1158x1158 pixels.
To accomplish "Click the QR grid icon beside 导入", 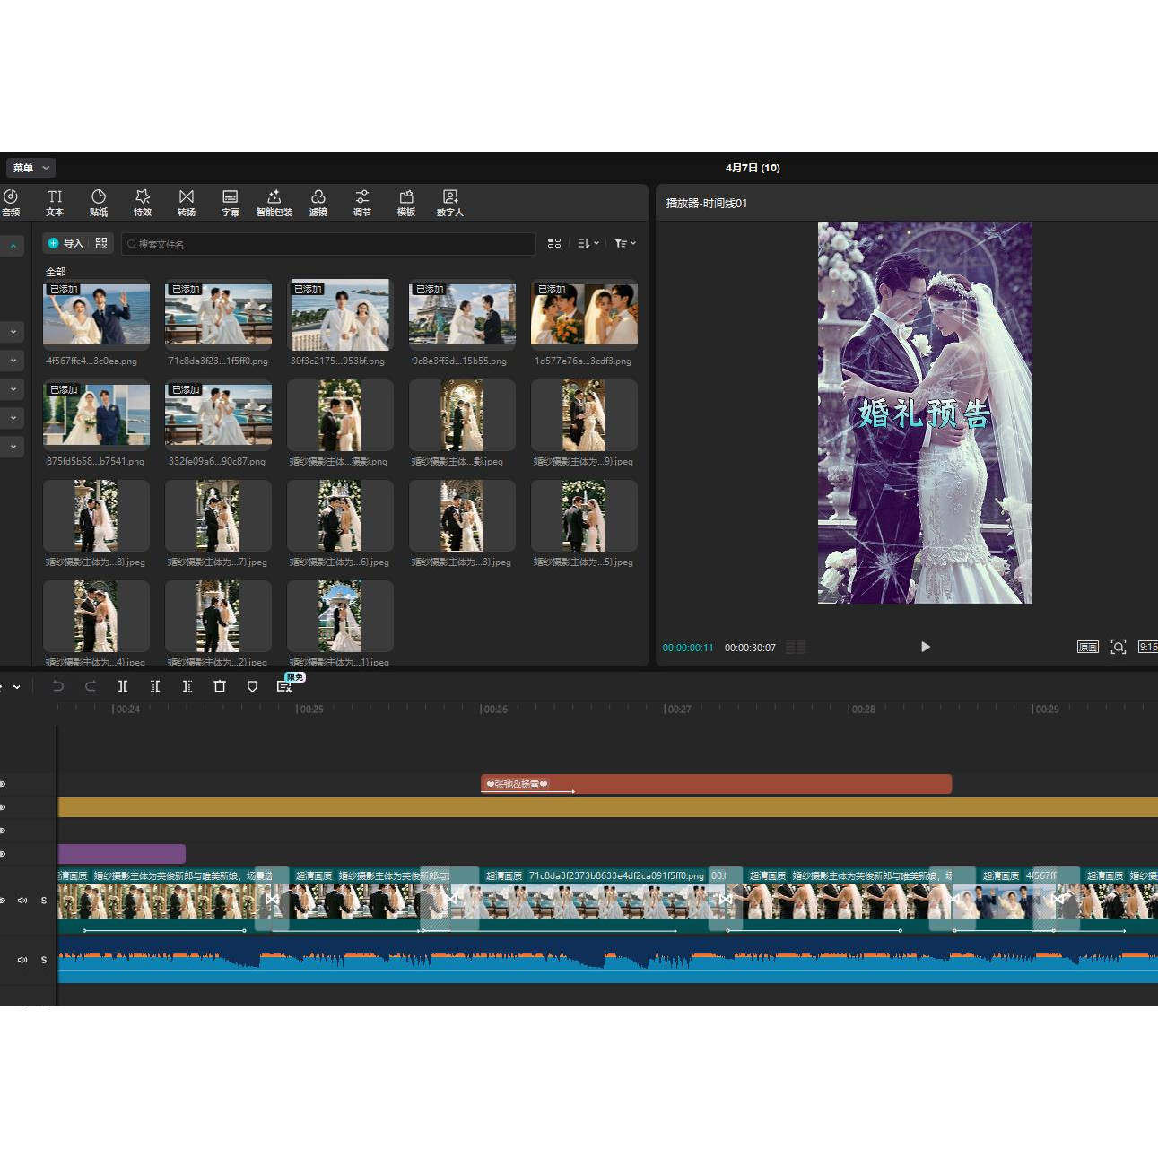I will pos(101,243).
